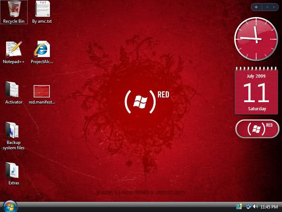The width and height of the screenshot is (282, 212).
Task: Click the (RED) Windows logo gadget
Action: (x=257, y=129)
